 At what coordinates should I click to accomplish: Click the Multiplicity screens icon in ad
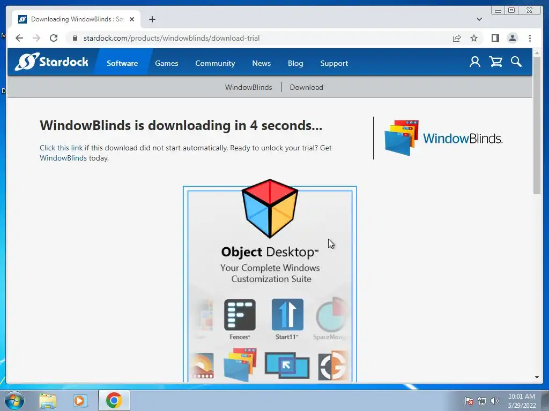click(287, 366)
